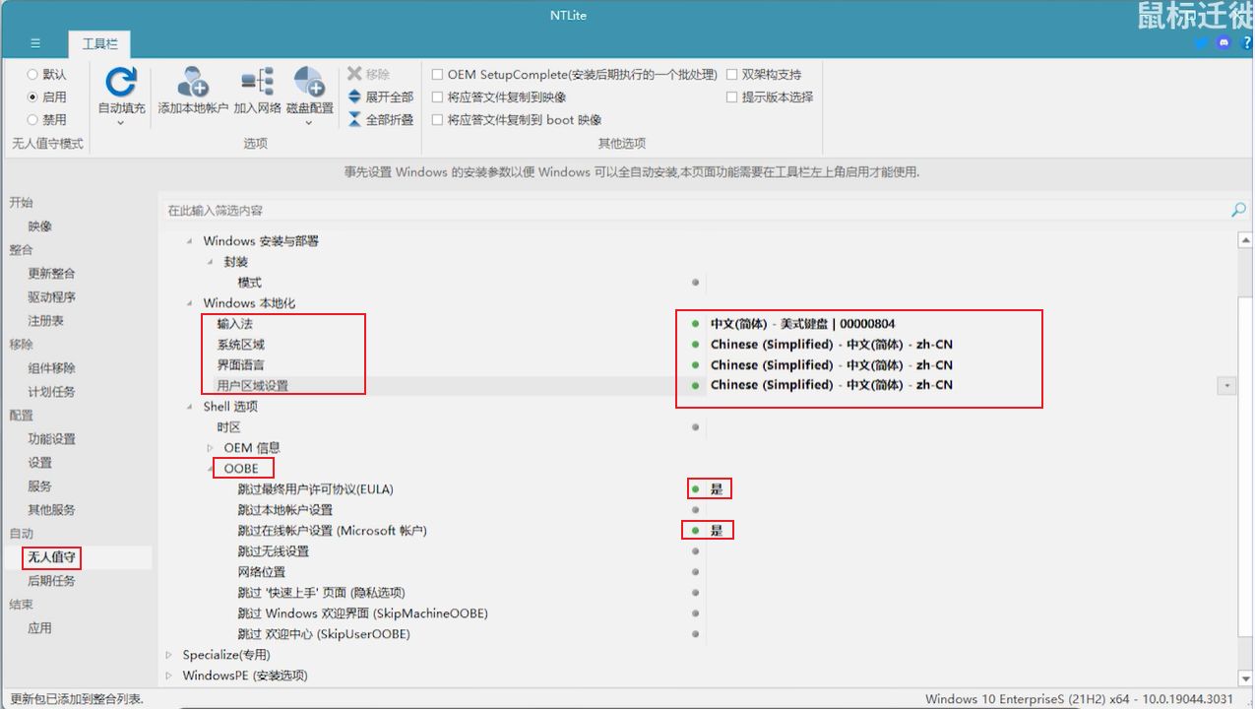The width and height of the screenshot is (1255, 710).
Task: Expand the Specialize(专用) tree node
Action: pyautogui.click(x=168, y=655)
